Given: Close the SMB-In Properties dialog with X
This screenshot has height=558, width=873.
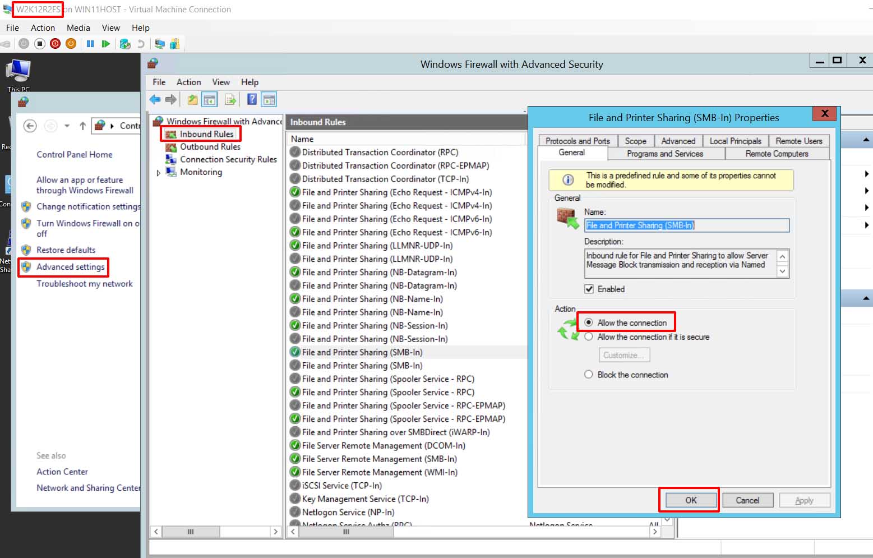Looking at the screenshot, I should tap(825, 113).
